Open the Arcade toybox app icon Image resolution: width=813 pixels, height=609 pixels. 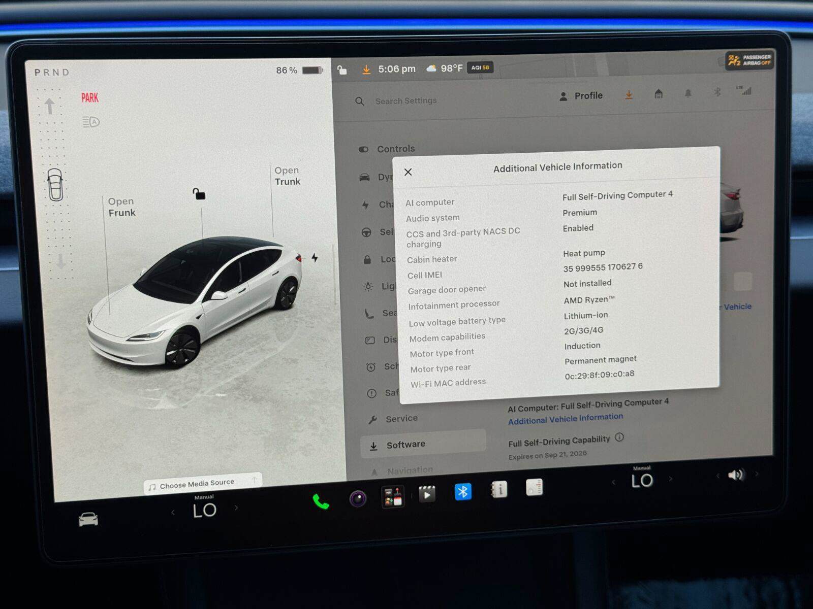393,496
